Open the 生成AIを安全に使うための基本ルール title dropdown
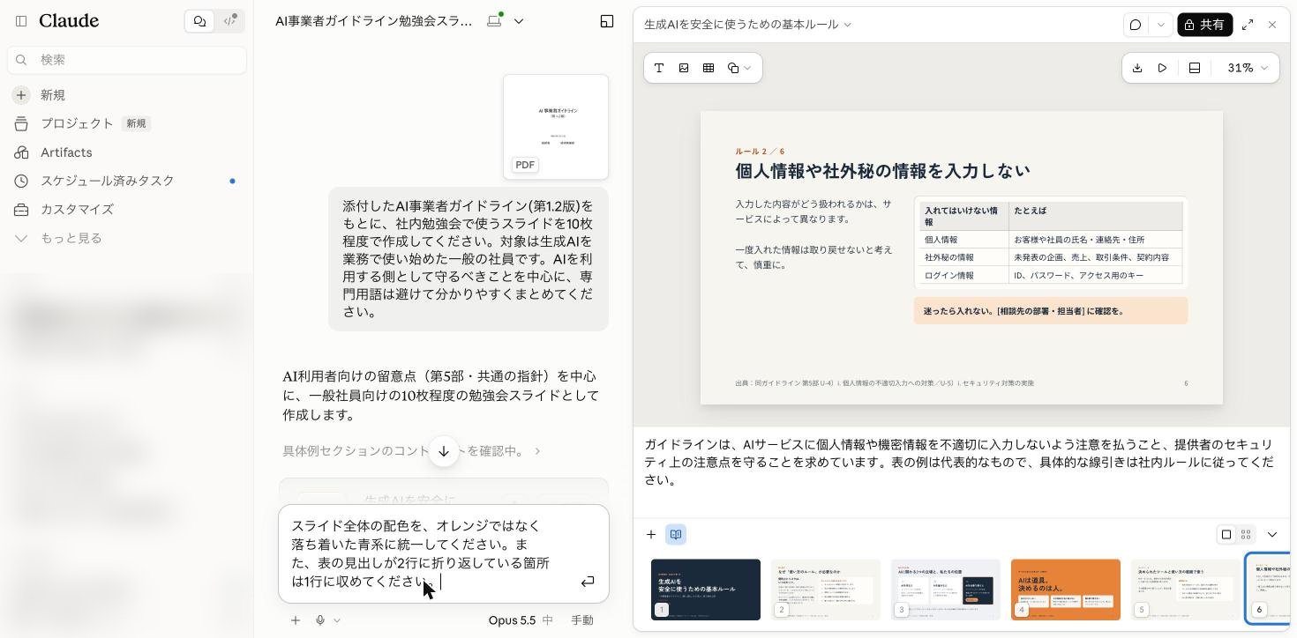This screenshot has width=1297, height=638. click(748, 25)
